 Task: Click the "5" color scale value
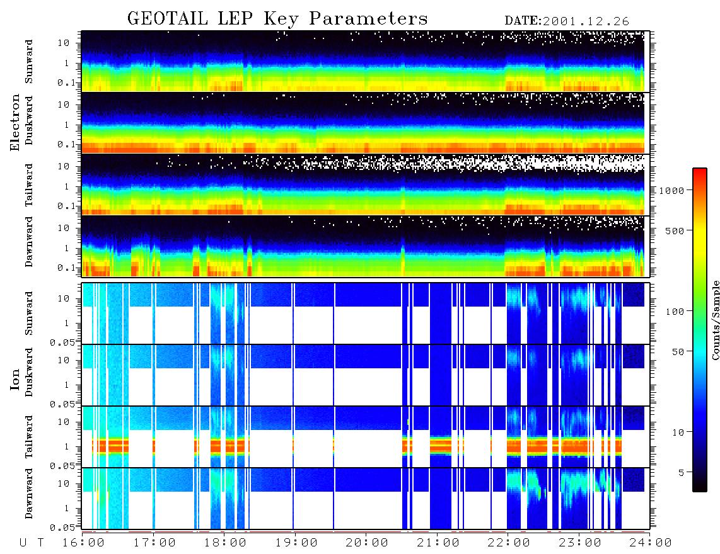681,473
